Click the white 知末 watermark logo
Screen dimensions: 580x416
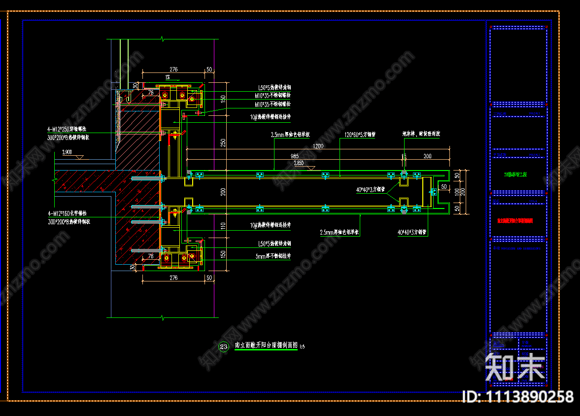coord(515,368)
